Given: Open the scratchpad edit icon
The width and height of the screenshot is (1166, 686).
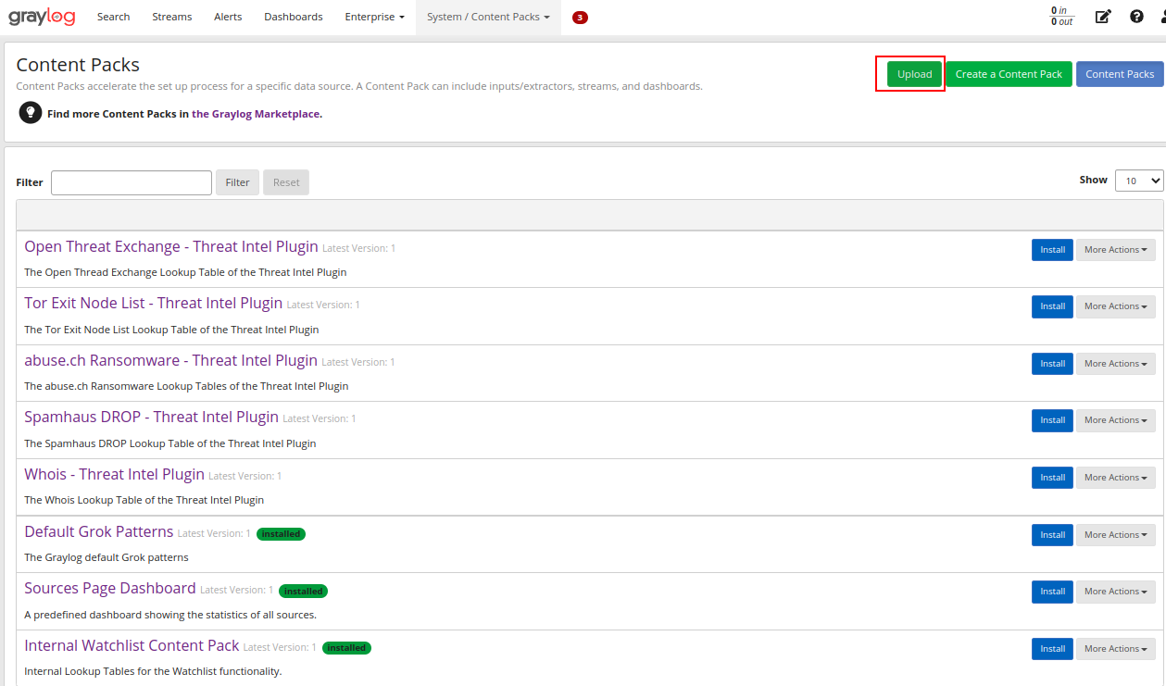Looking at the screenshot, I should point(1102,17).
